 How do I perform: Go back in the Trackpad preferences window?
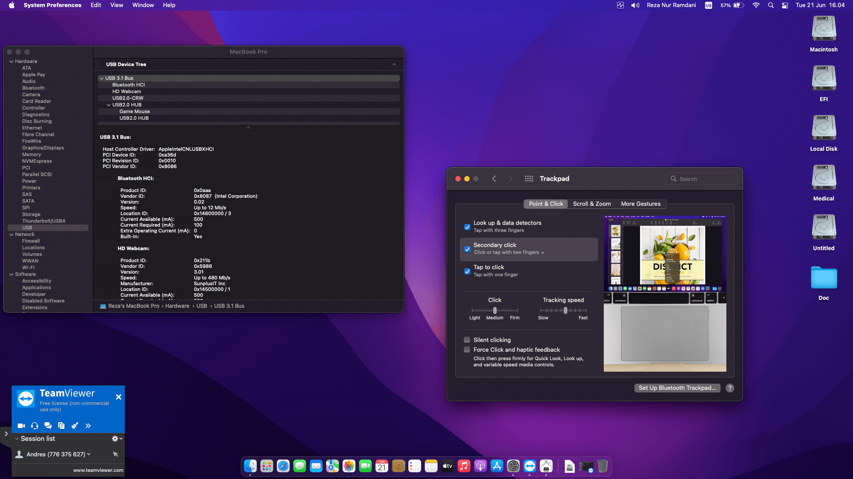[x=494, y=179]
